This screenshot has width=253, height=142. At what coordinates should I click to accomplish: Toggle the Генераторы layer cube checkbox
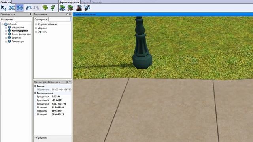point(9,41)
